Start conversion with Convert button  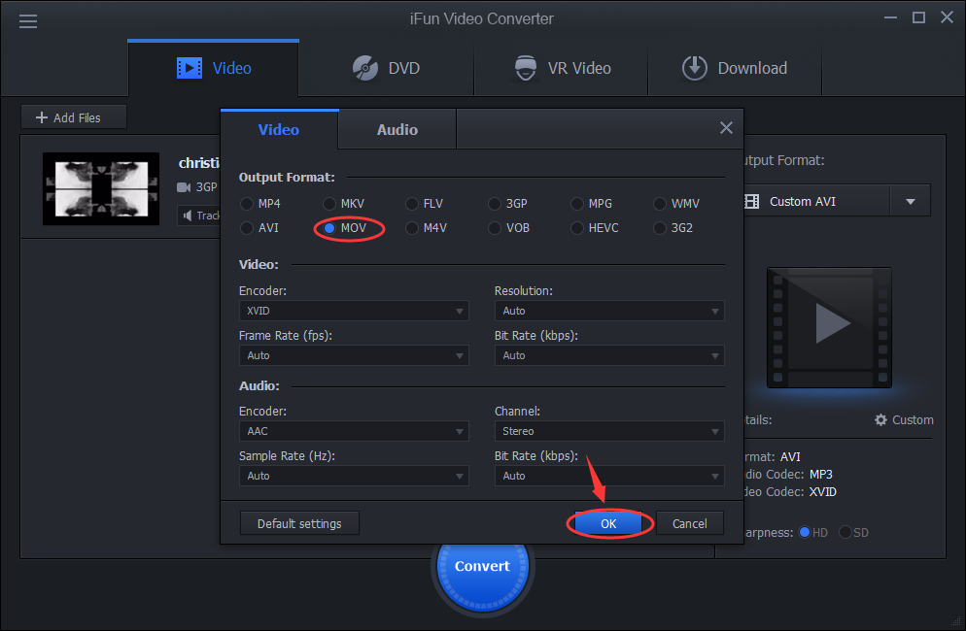(x=482, y=566)
